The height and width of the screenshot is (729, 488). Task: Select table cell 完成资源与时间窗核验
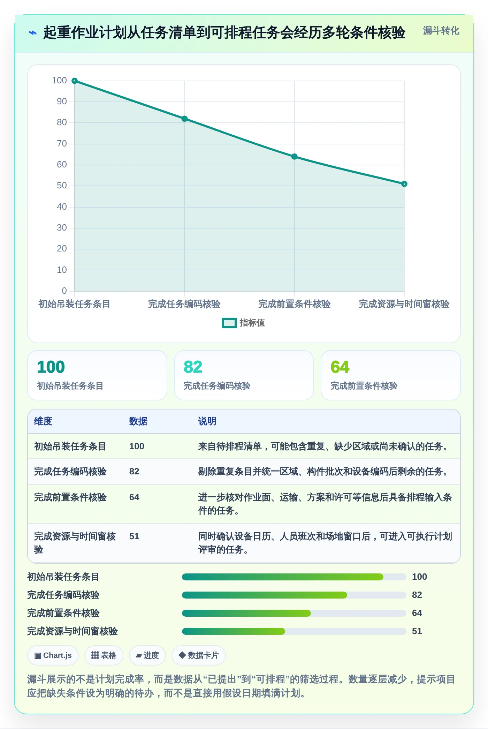pyautogui.click(x=75, y=543)
